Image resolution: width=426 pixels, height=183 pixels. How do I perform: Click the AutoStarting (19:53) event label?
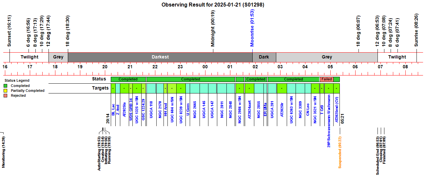click(99, 153)
